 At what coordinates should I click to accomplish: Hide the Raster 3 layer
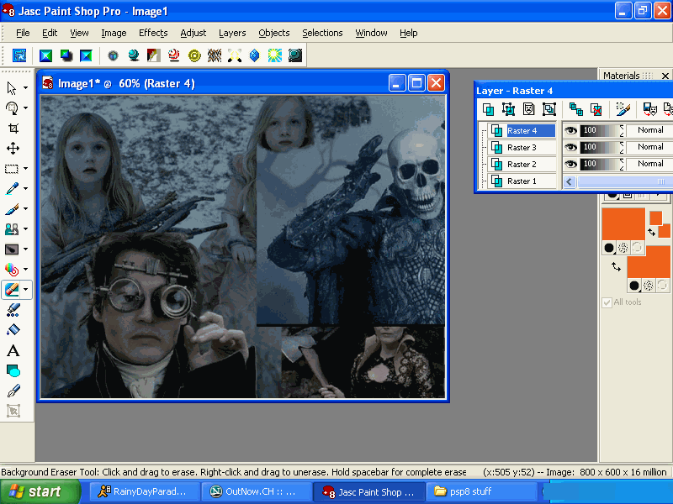[x=570, y=147]
